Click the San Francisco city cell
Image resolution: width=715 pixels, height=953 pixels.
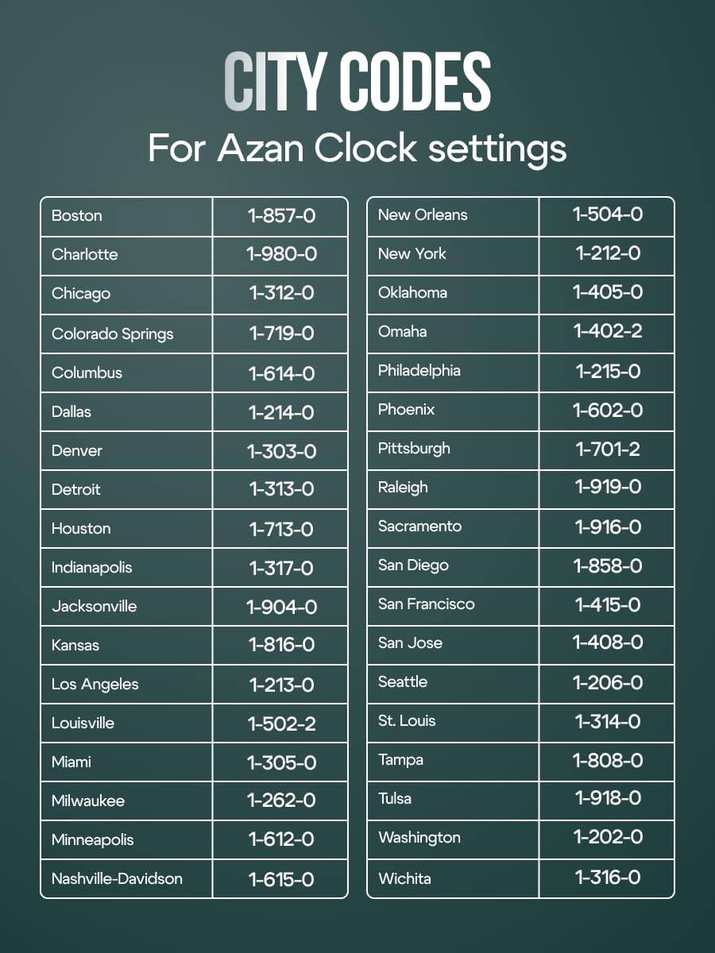pyautogui.click(x=426, y=604)
